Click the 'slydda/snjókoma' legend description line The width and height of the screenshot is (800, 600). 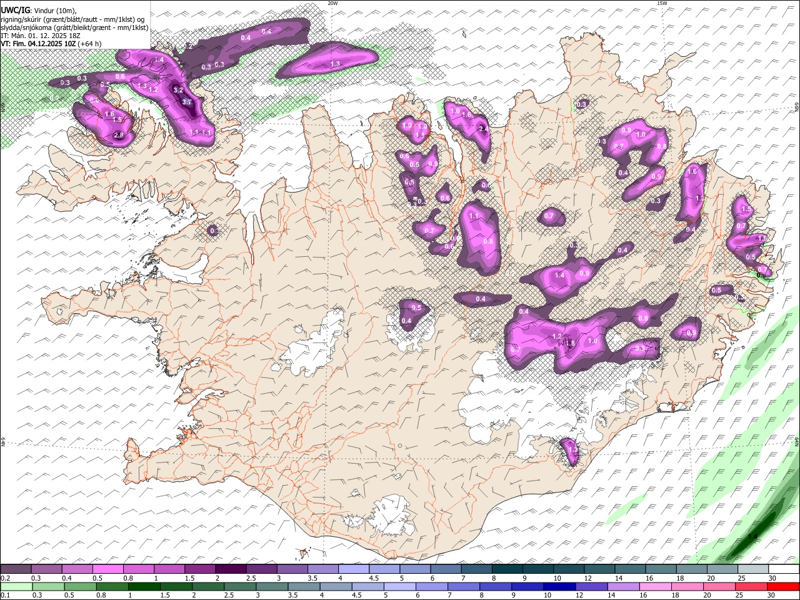coord(74,27)
